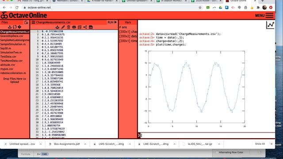
Task: Switch to the Untitled spreadsheet tab
Action: click(x=137, y=1)
